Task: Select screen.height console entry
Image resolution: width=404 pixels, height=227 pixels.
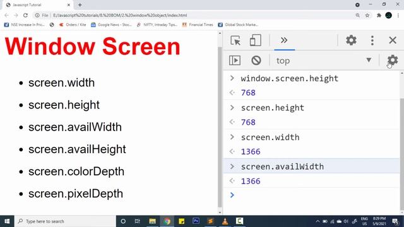Action: [272, 108]
